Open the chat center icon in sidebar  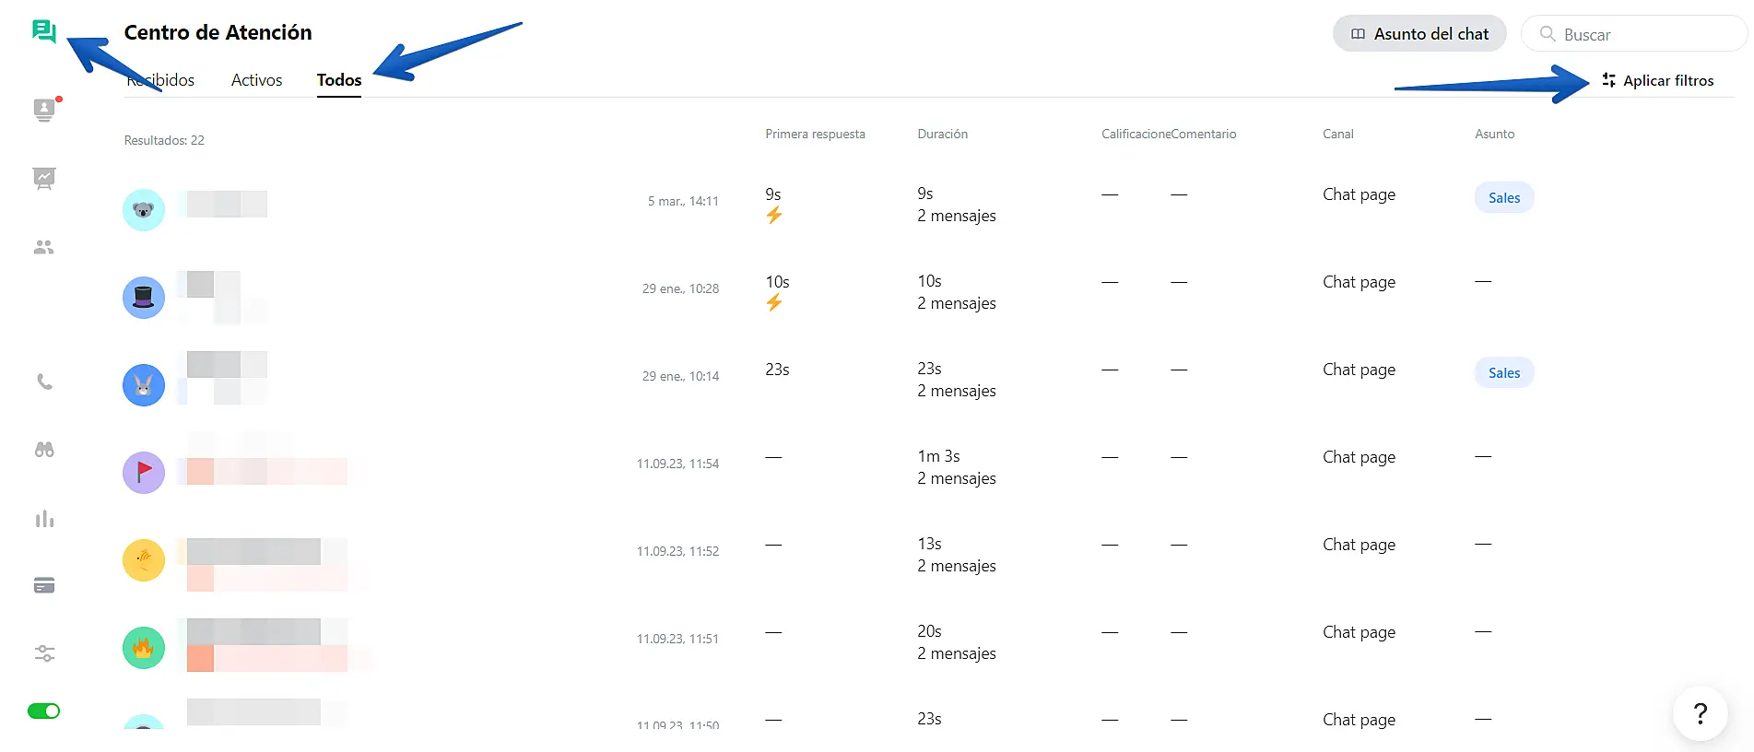tap(43, 31)
